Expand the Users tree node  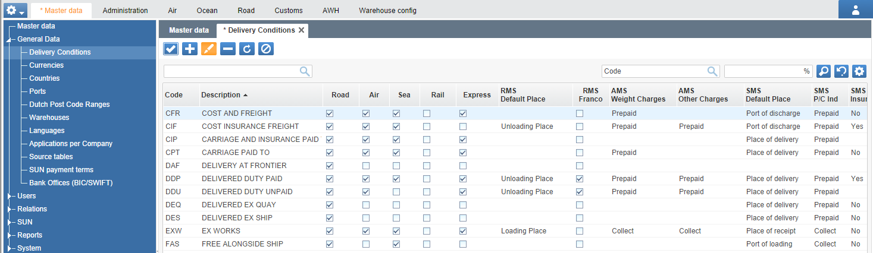(x=9, y=196)
